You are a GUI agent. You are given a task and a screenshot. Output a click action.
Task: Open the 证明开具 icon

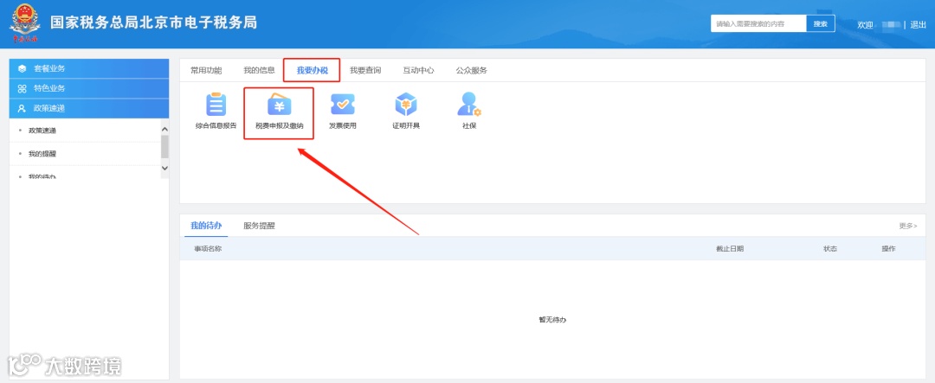(x=406, y=105)
